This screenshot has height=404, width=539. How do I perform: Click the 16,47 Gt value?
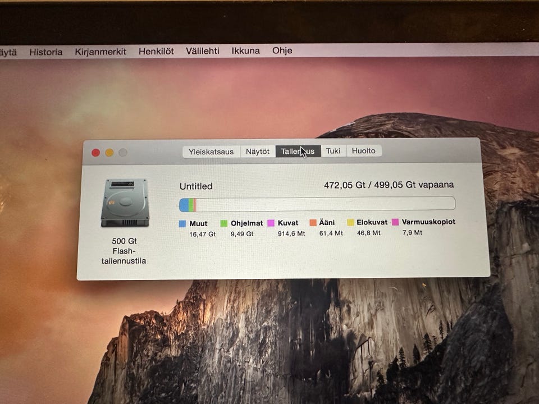click(x=202, y=235)
